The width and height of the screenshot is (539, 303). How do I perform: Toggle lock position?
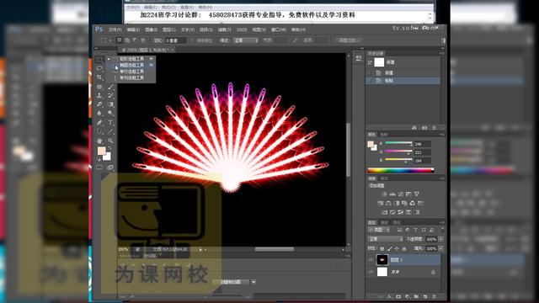pyautogui.click(x=397, y=248)
